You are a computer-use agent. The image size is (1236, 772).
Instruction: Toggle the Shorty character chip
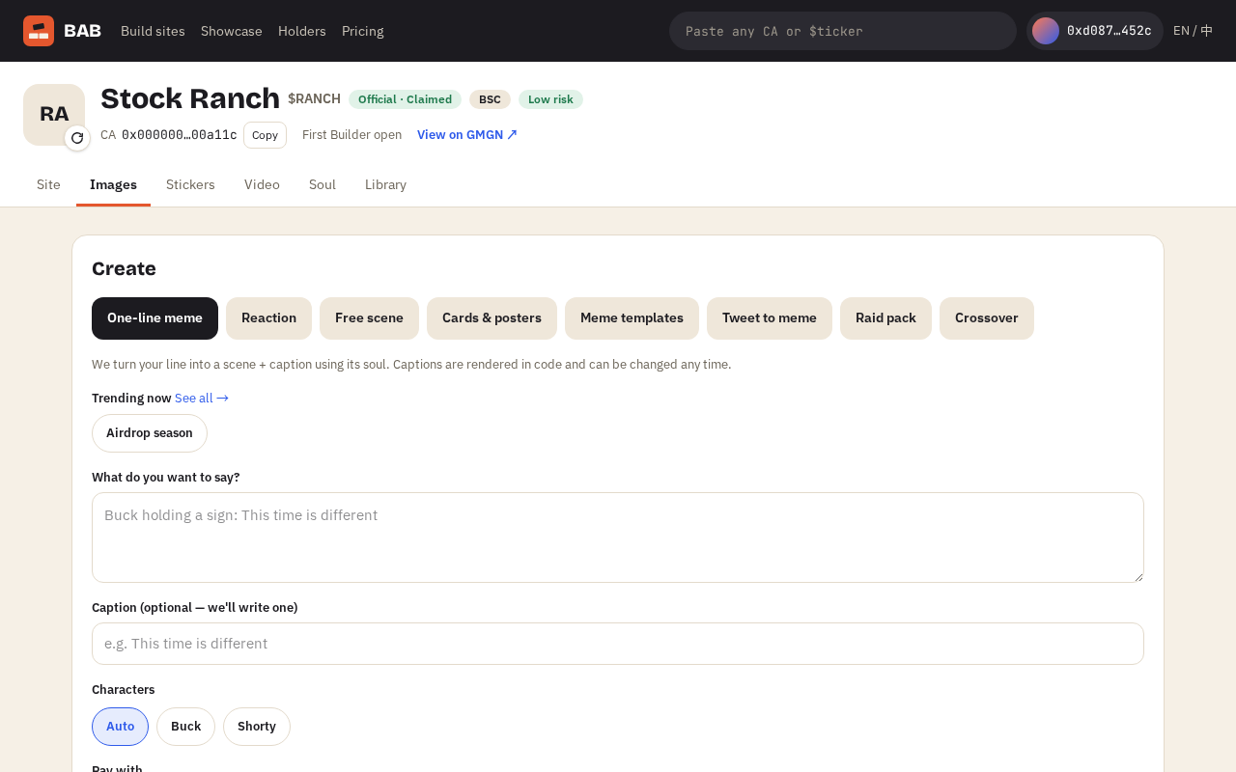pos(257,727)
